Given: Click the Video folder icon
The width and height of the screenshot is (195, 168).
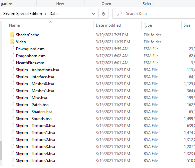Looking at the screenshot, I should [12, 42].
